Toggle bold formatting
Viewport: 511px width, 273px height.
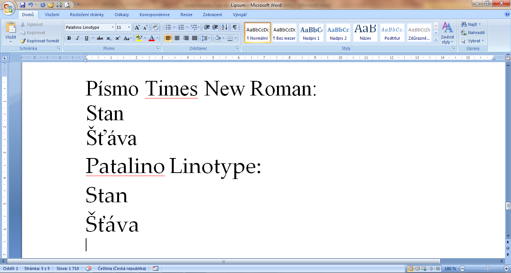69,38
